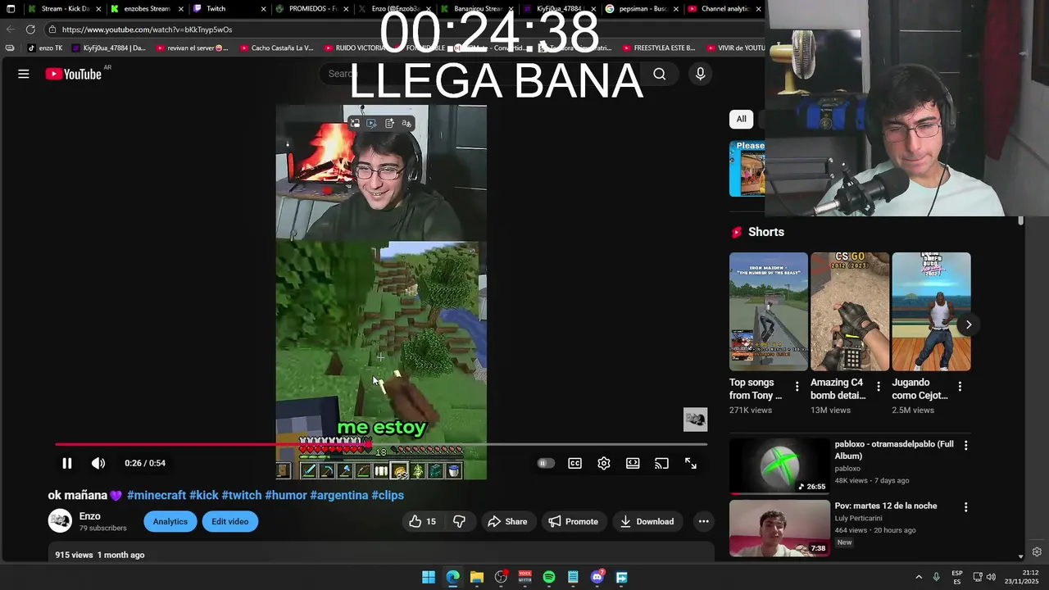Start voice search with the microphone icon
The height and width of the screenshot is (590, 1049).
[x=700, y=74]
